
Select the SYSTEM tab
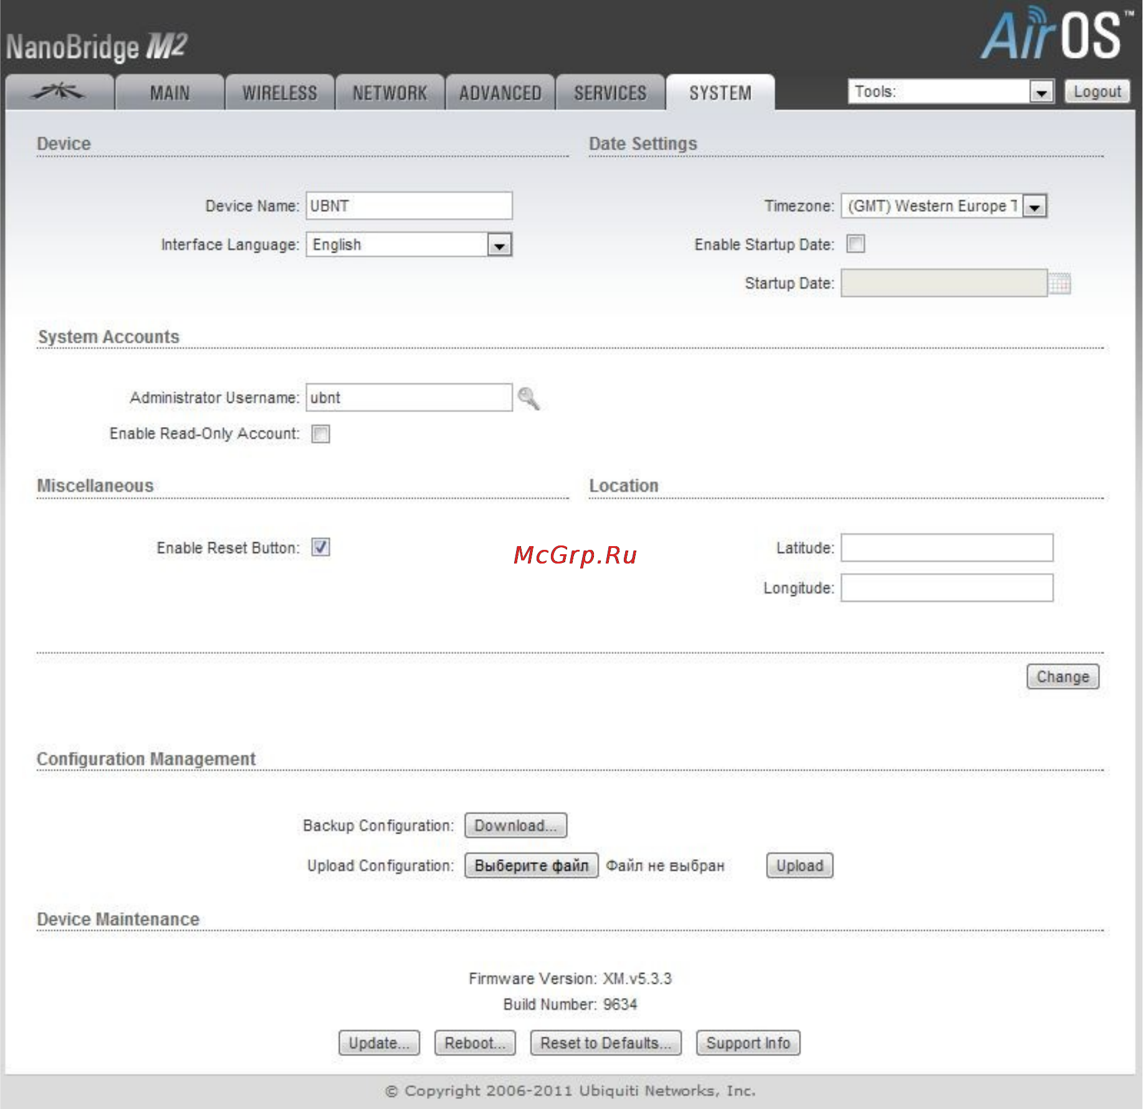[720, 92]
